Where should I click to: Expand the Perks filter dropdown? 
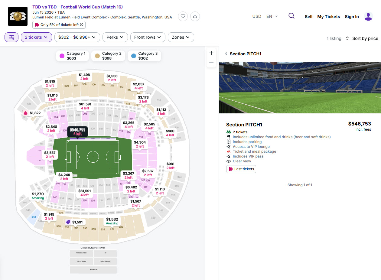[115, 37]
